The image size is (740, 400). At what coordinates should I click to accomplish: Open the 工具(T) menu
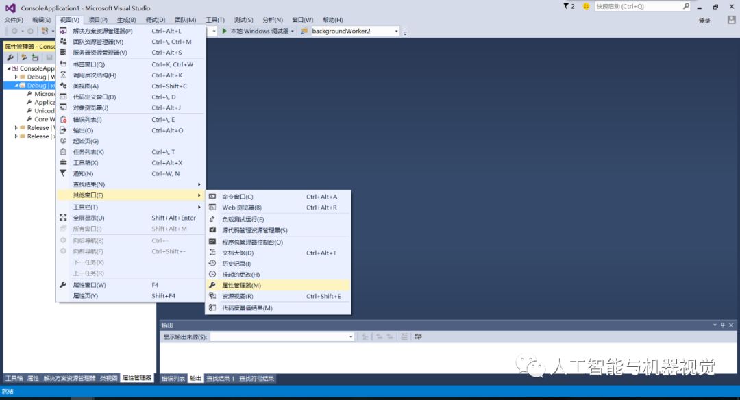(215, 20)
